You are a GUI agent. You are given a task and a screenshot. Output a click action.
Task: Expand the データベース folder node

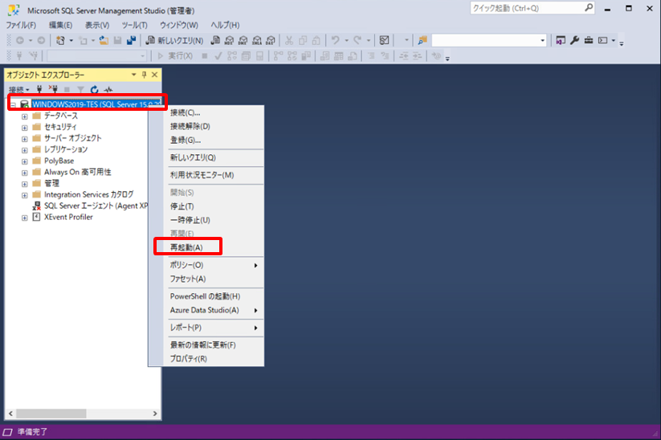24,116
